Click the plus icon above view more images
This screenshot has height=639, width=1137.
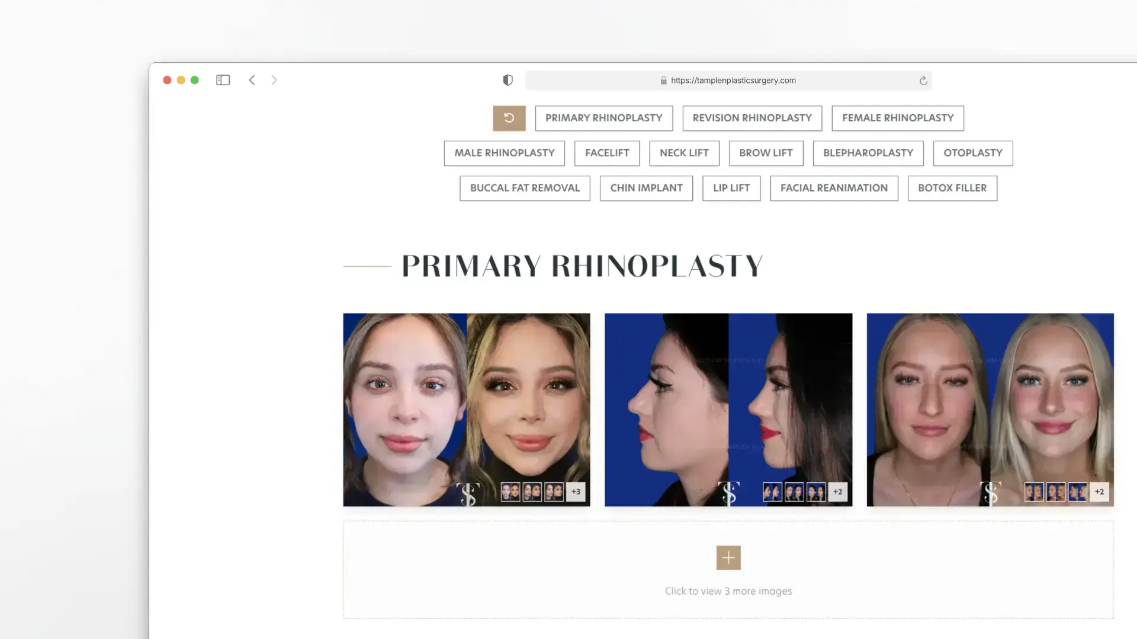(728, 557)
